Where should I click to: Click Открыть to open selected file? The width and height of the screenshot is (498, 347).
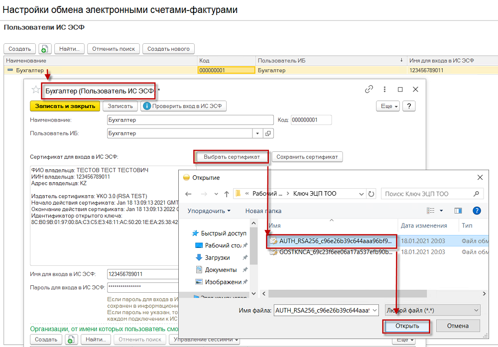click(x=407, y=326)
